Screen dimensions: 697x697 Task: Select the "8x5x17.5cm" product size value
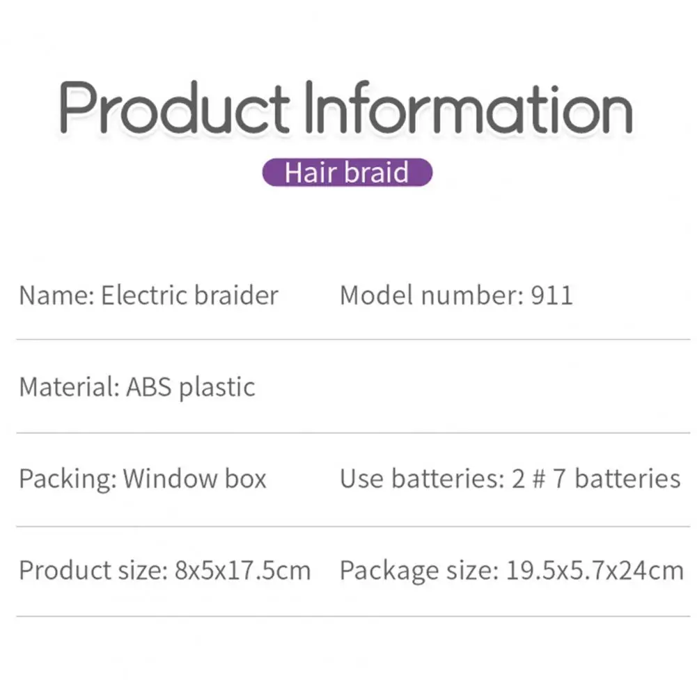(x=242, y=571)
